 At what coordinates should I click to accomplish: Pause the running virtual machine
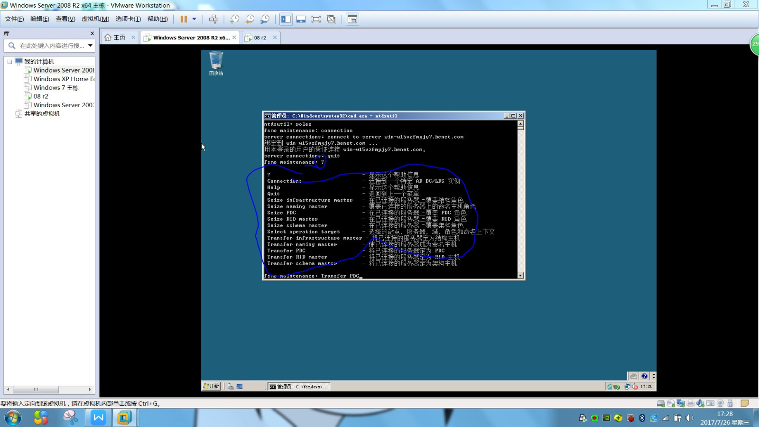184,19
